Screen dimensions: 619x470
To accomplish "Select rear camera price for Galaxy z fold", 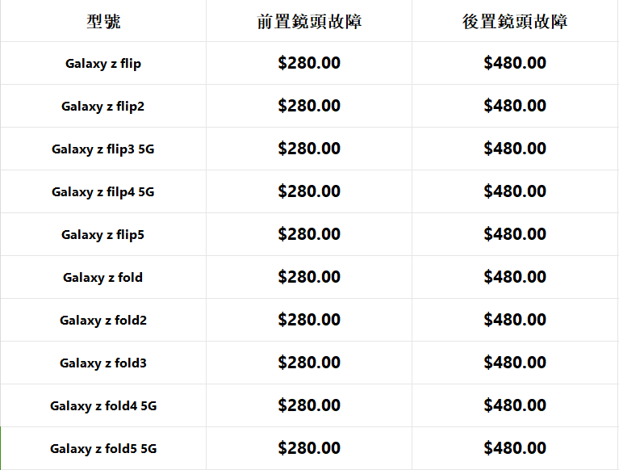I will pos(515,277).
